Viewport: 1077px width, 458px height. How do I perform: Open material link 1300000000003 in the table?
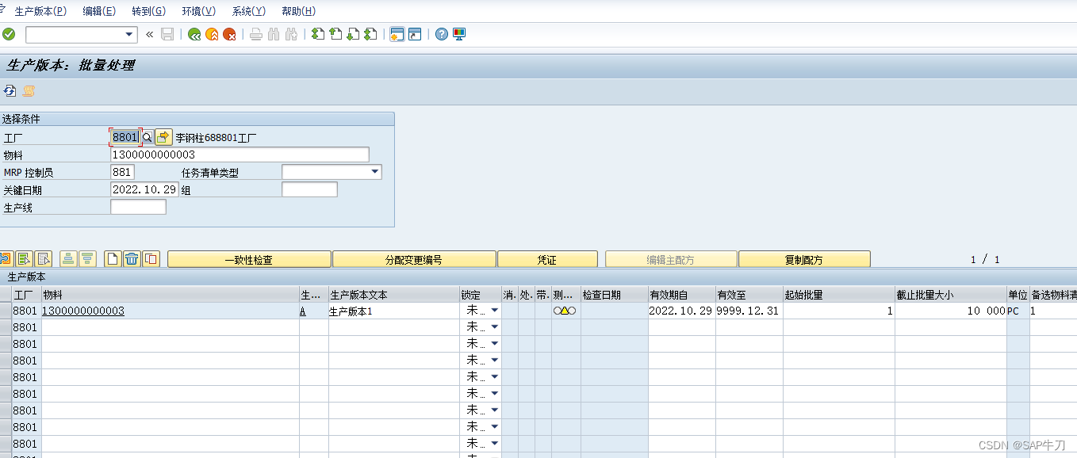(x=83, y=311)
